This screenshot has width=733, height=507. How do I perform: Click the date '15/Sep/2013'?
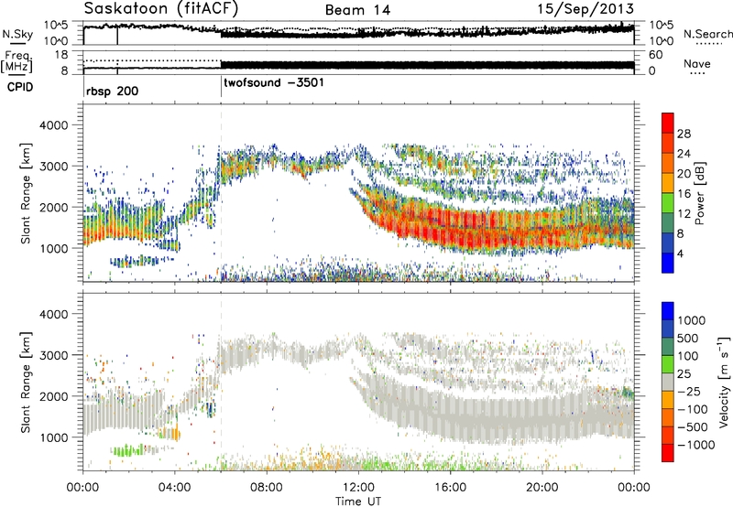[585, 9]
